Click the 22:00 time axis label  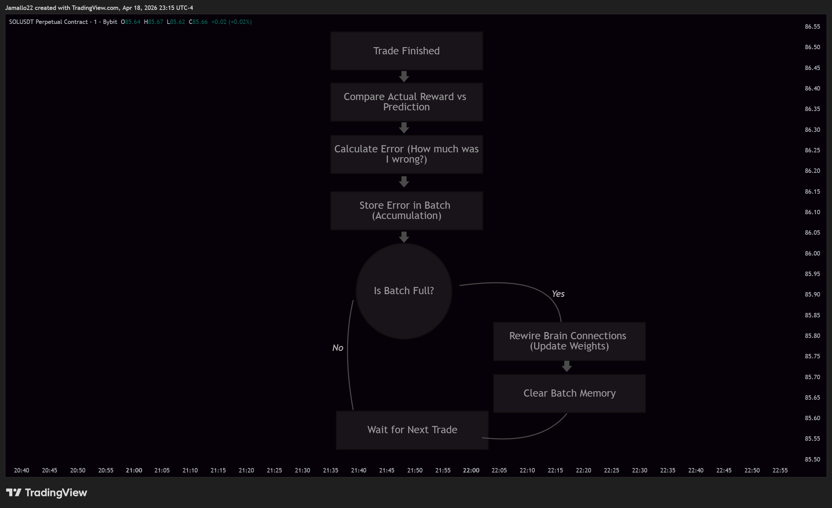click(471, 470)
